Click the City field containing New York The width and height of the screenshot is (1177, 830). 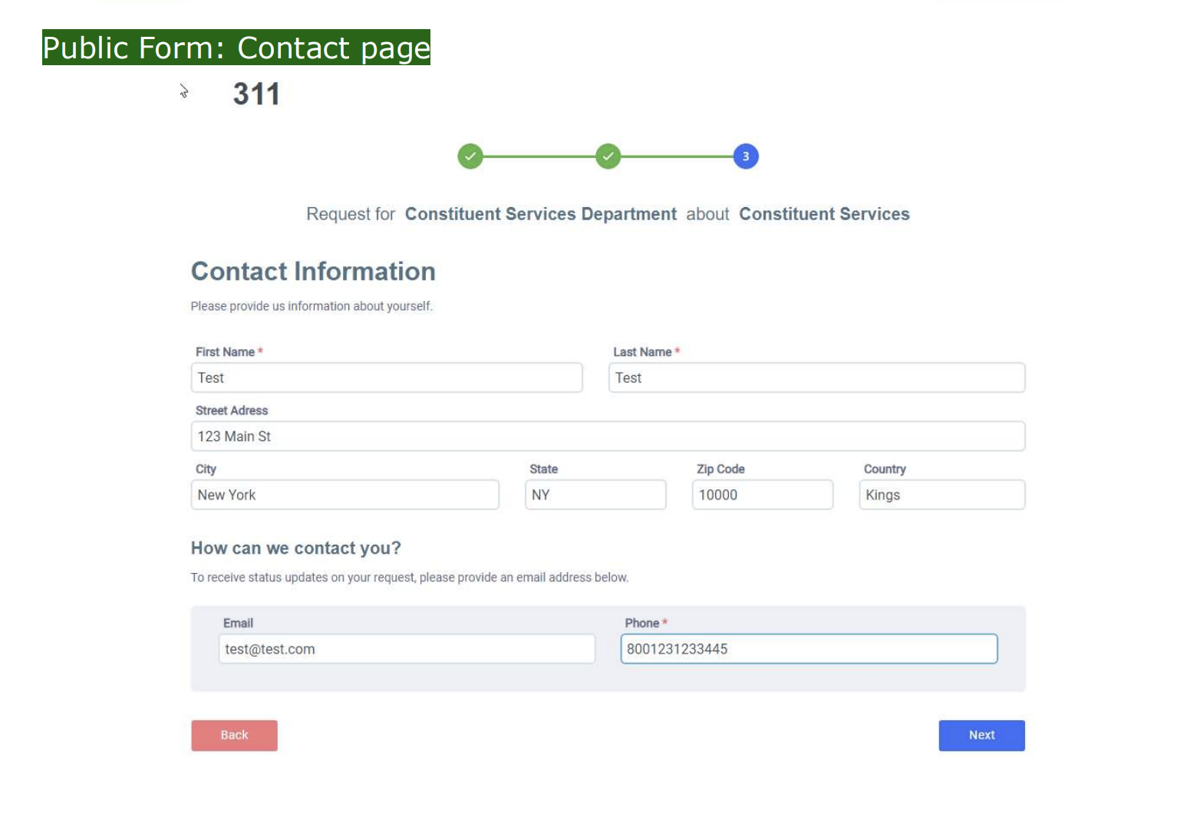coord(345,495)
